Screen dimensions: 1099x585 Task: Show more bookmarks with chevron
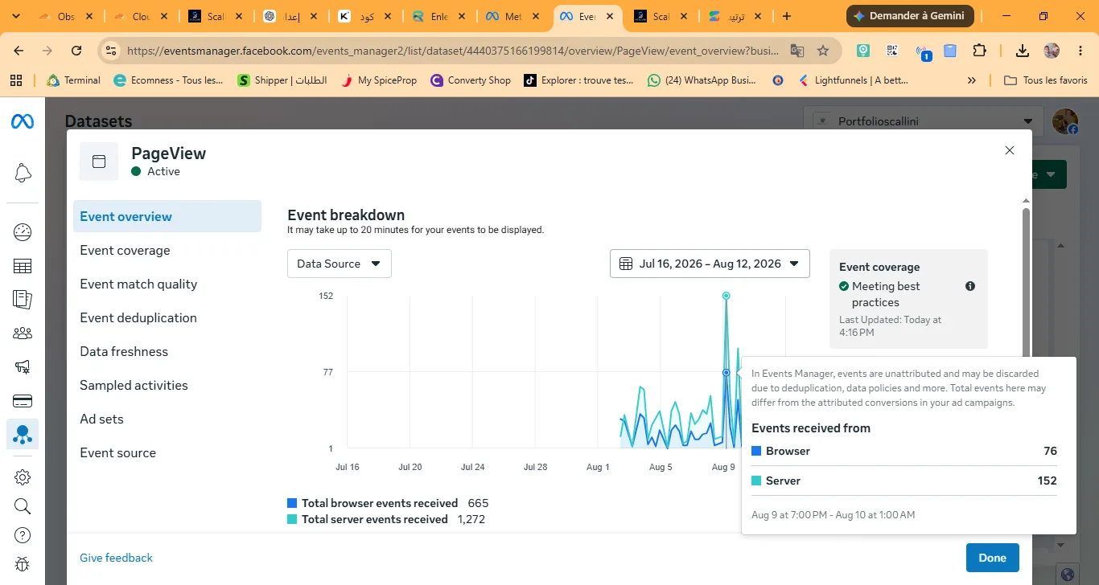coord(972,80)
